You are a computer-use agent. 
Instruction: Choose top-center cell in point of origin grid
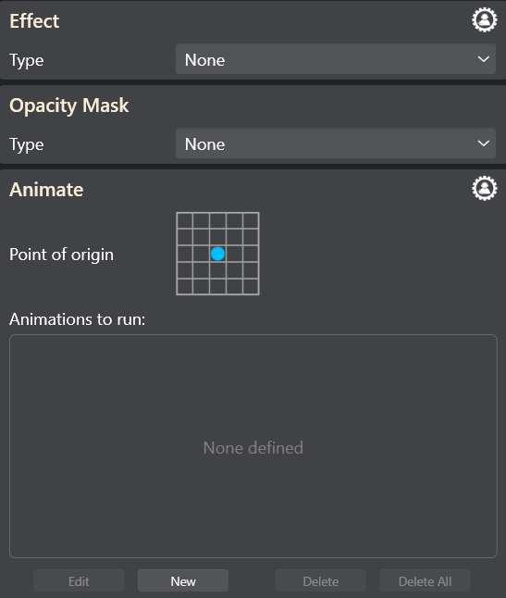click(217, 221)
